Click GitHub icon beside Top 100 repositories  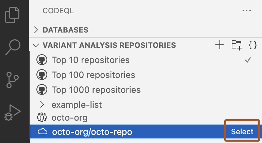[42, 75]
